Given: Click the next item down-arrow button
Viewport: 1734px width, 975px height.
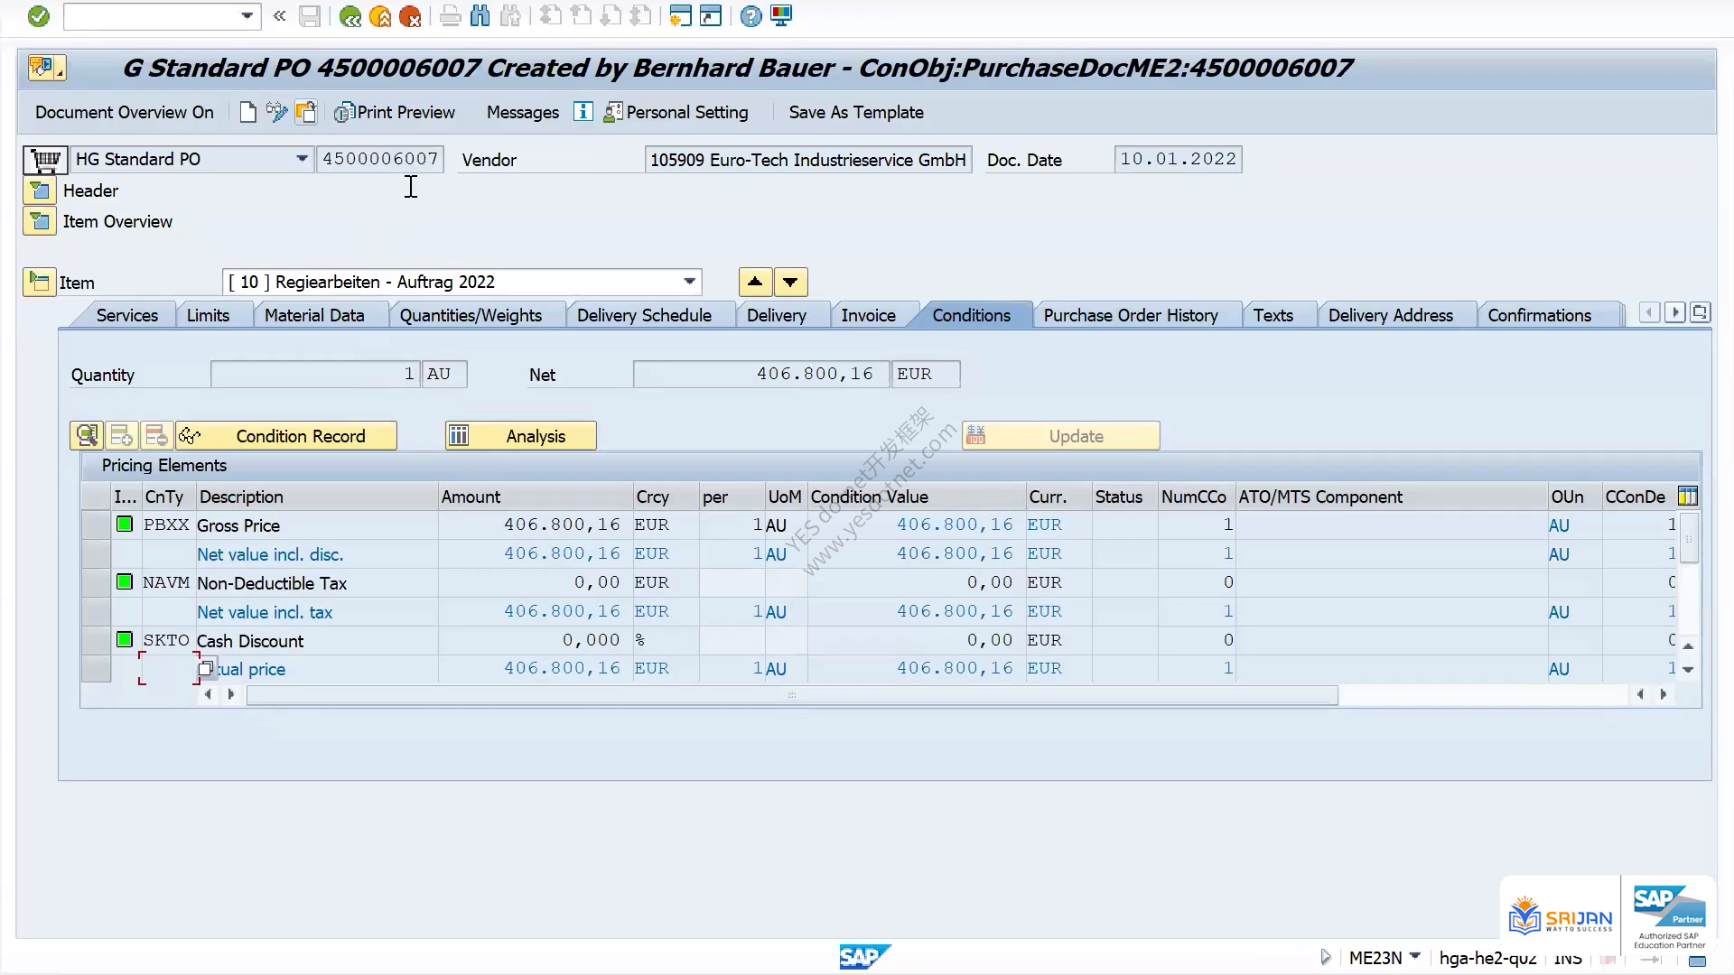Looking at the screenshot, I should [x=790, y=282].
